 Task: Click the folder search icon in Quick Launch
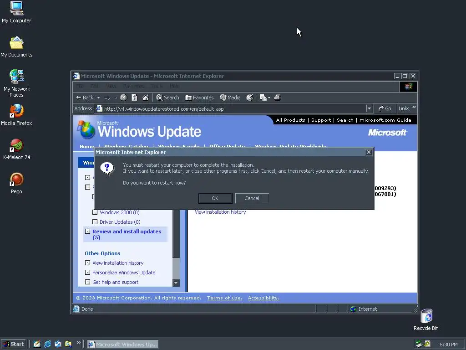[68, 344]
